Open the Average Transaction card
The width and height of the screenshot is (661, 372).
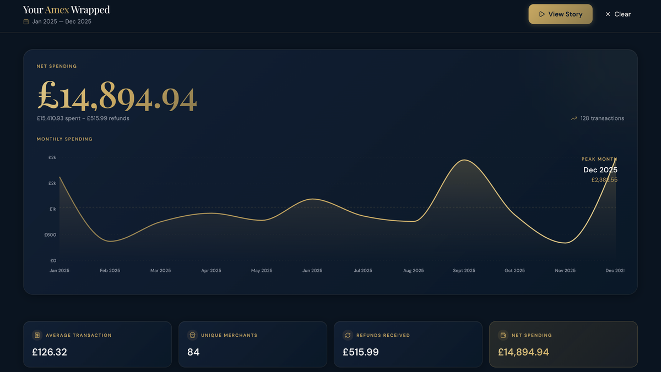pos(97,344)
